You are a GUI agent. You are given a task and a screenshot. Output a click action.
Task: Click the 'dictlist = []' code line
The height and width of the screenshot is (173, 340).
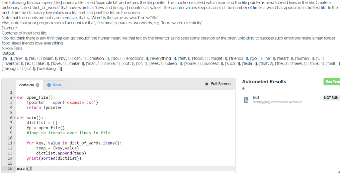point(42,123)
